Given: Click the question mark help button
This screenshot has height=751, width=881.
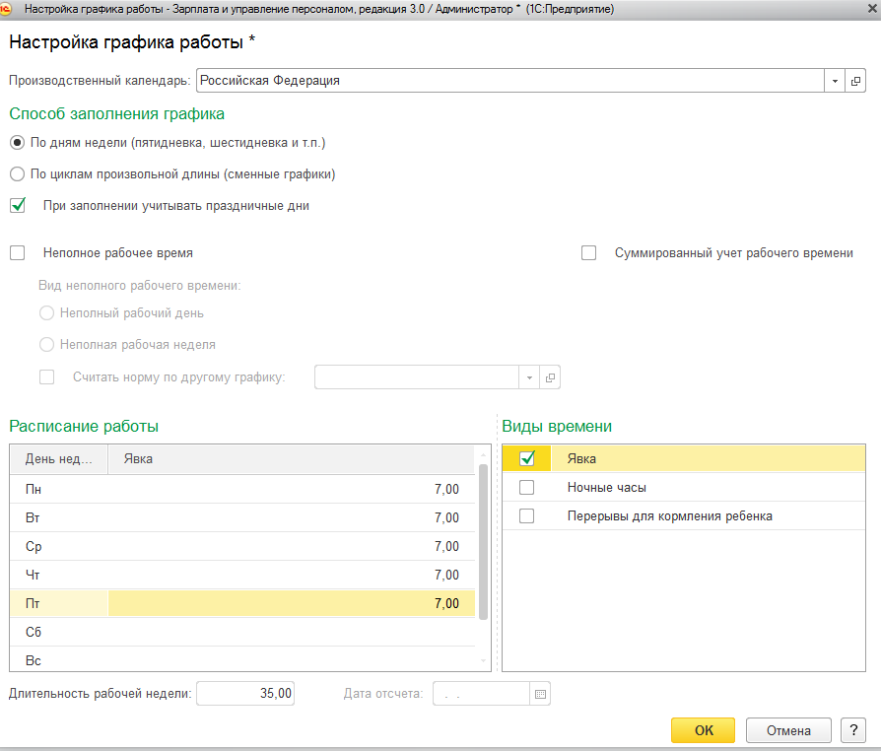Looking at the screenshot, I should (852, 730).
